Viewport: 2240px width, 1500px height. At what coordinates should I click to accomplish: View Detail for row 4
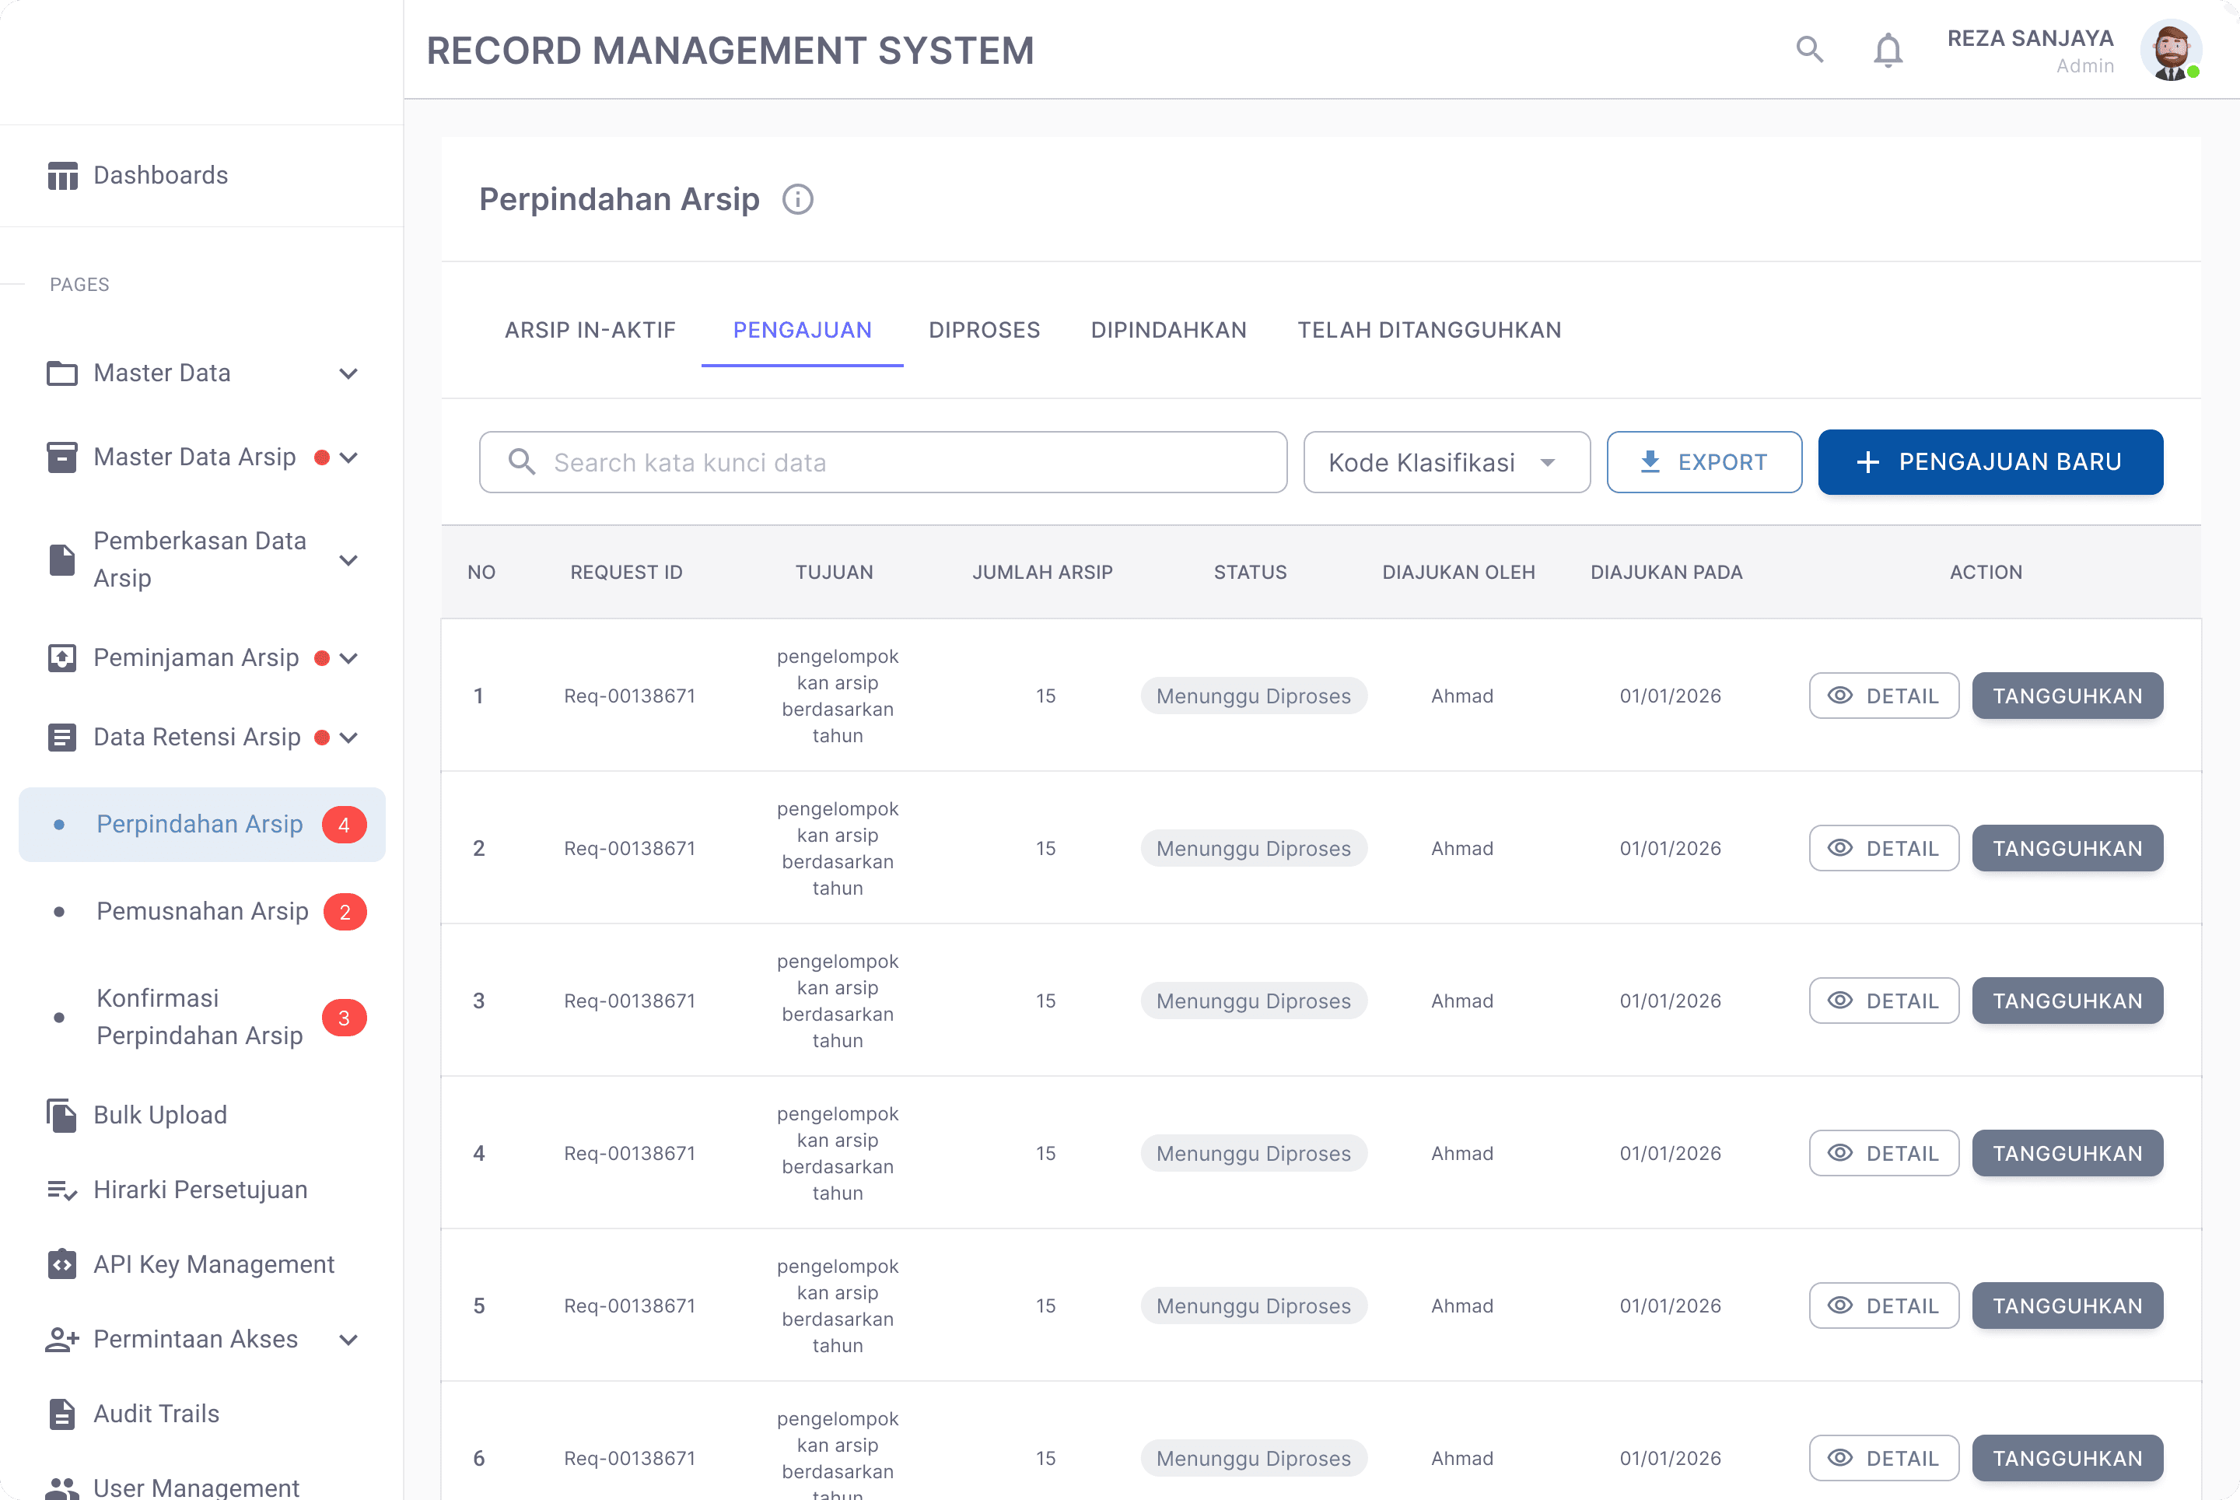point(1883,1153)
